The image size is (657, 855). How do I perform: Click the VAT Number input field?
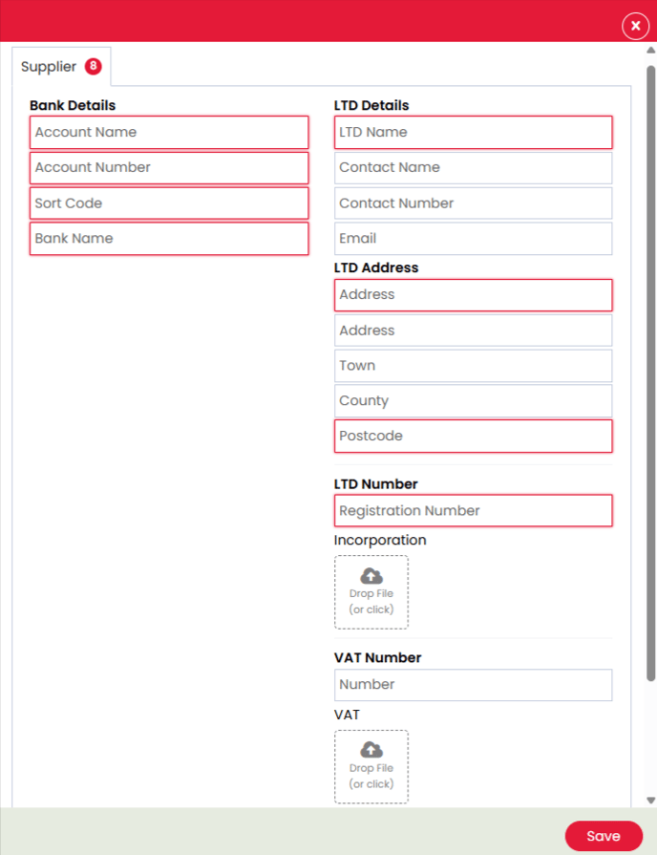click(473, 685)
